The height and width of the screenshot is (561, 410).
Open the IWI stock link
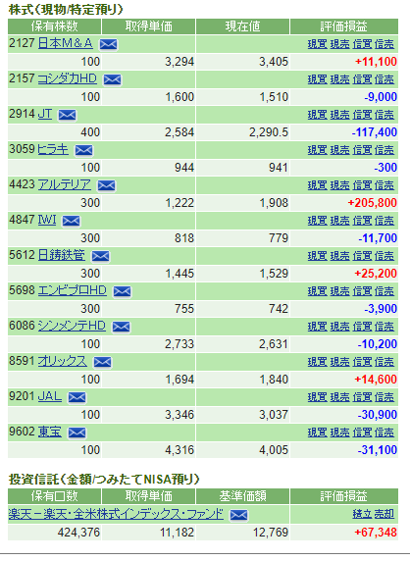coord(47,220)
